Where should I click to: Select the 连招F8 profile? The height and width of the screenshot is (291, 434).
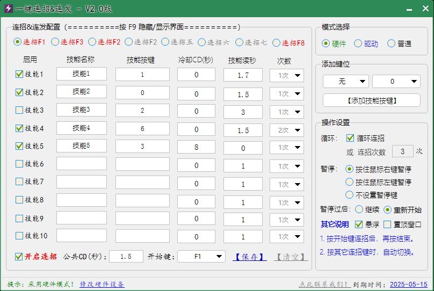[276, 42]
